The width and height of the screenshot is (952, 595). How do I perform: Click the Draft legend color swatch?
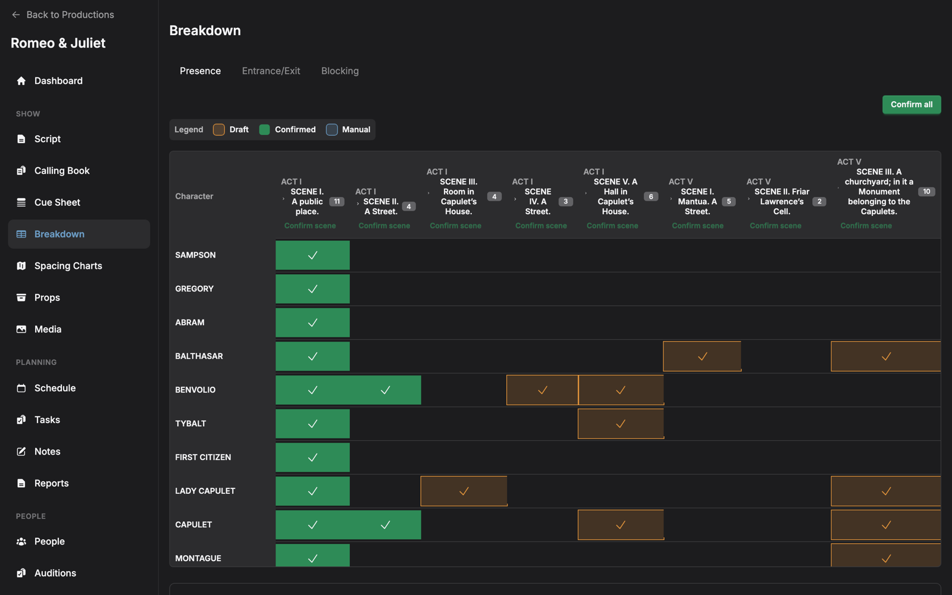tap(219, 130)
